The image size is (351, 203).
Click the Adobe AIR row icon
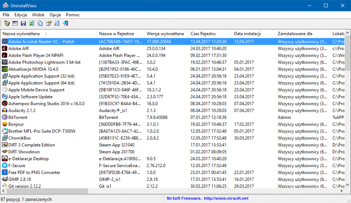[x=4, y=48]
